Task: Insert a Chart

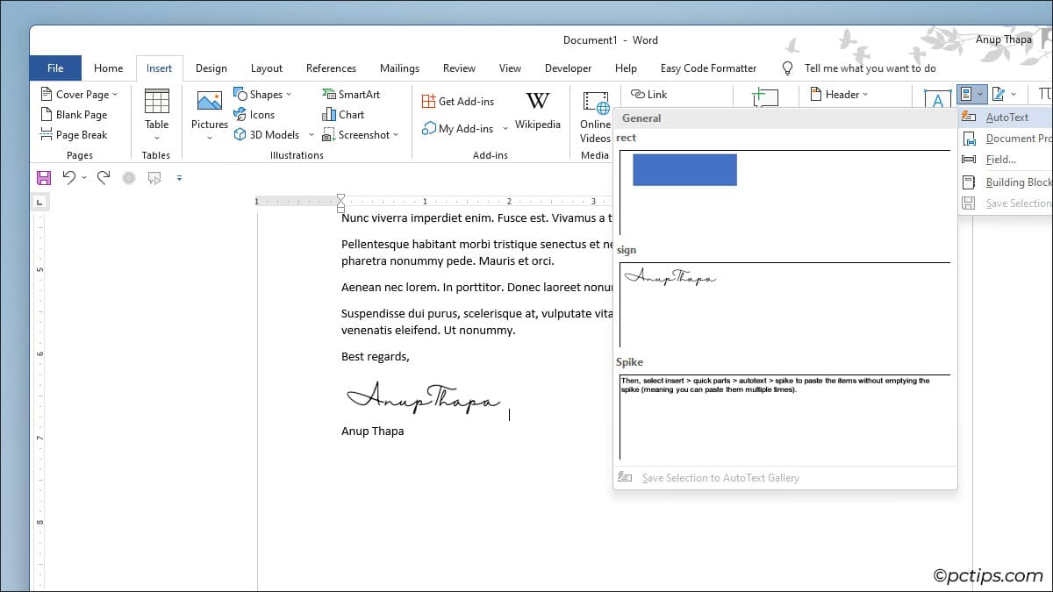Action: tap(343, 114)
